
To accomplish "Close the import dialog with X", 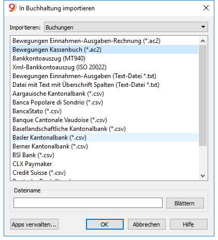I will pos(206,8).
